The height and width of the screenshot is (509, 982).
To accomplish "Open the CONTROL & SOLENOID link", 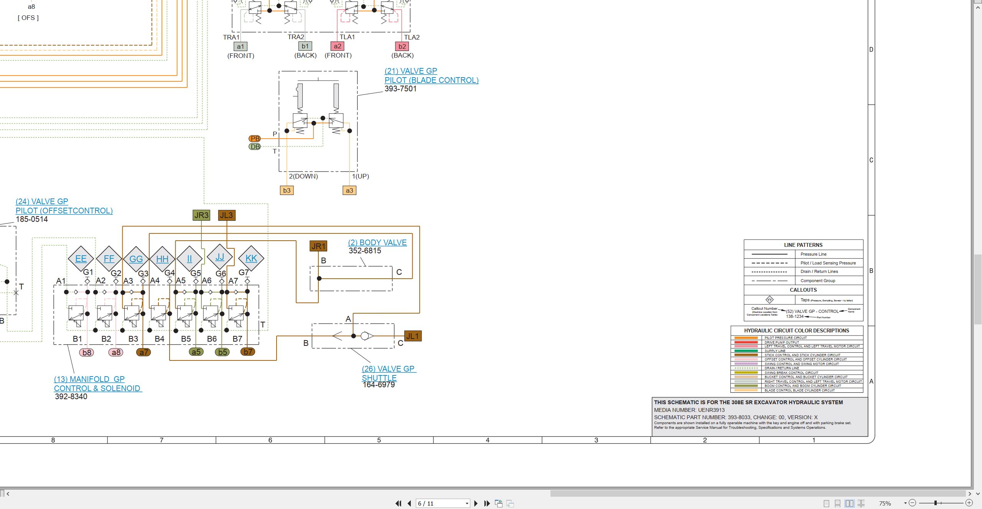I will tap(98, 388).
